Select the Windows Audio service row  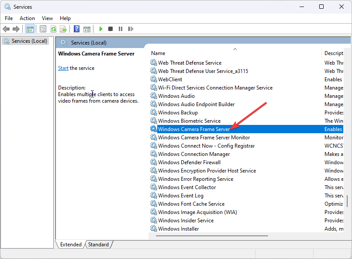(246, 96)
